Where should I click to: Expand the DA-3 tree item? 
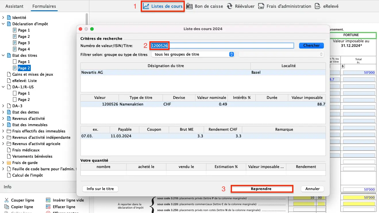click(3, 106)
